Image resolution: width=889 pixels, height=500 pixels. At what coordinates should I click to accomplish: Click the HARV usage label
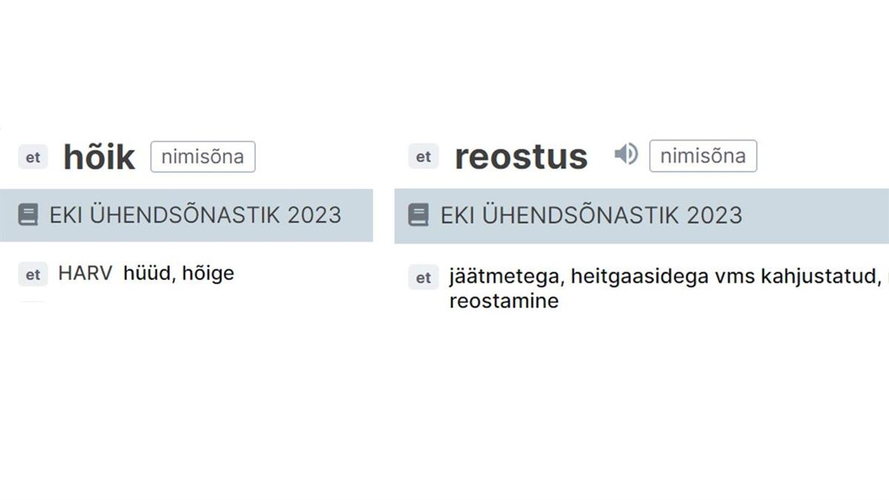pos(85,273)
